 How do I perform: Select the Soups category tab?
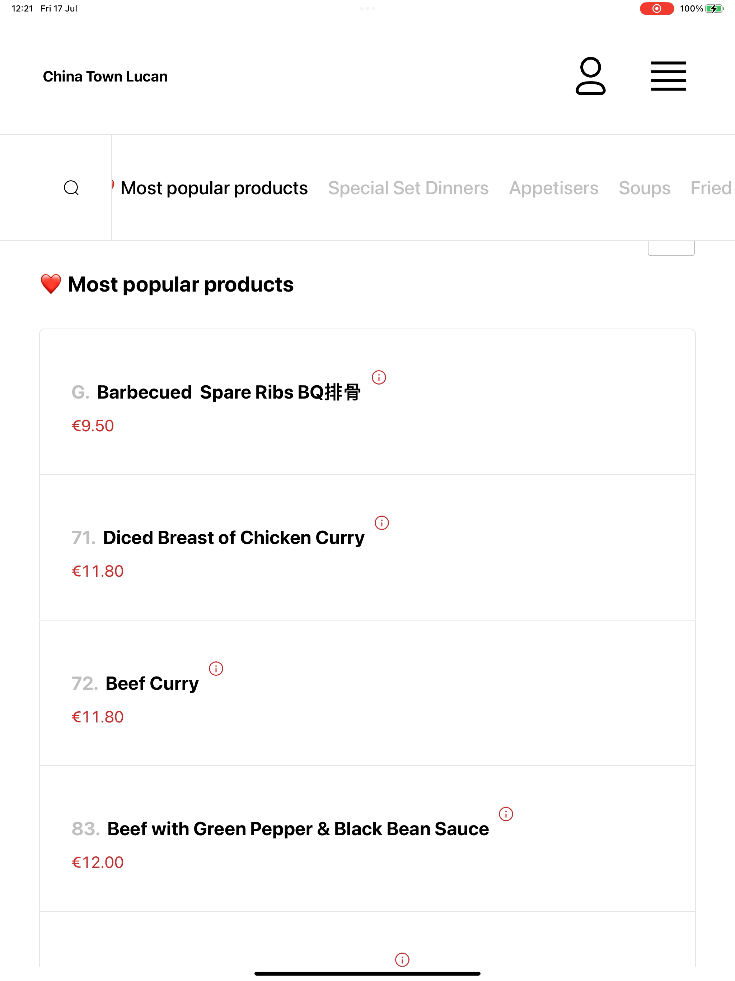tap(644, 188)
